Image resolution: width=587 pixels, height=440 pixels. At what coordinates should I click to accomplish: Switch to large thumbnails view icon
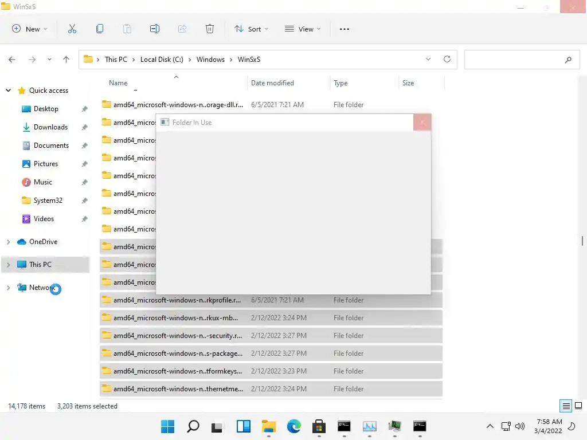578,406
